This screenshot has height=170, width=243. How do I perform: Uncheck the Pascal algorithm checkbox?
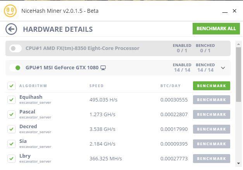tap(12, 114)
